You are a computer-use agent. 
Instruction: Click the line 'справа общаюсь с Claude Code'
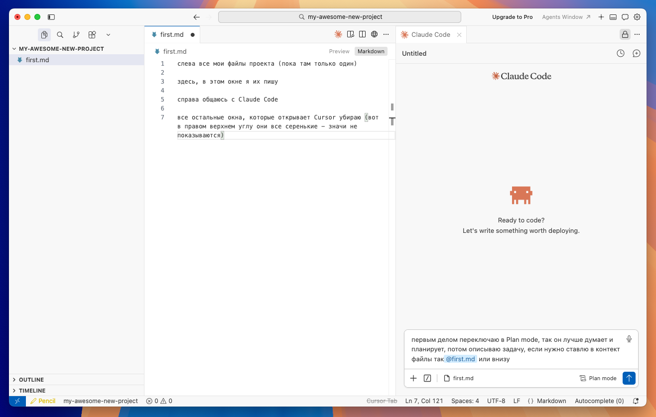click(228, 100)
